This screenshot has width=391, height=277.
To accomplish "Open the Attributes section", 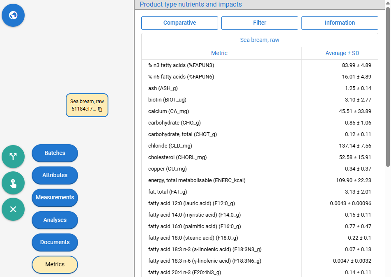I will pos(55,175).
